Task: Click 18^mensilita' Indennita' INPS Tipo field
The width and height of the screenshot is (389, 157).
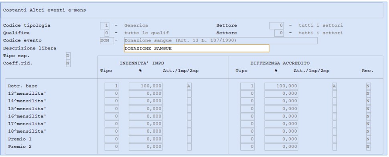Action: tap(111, 131)
